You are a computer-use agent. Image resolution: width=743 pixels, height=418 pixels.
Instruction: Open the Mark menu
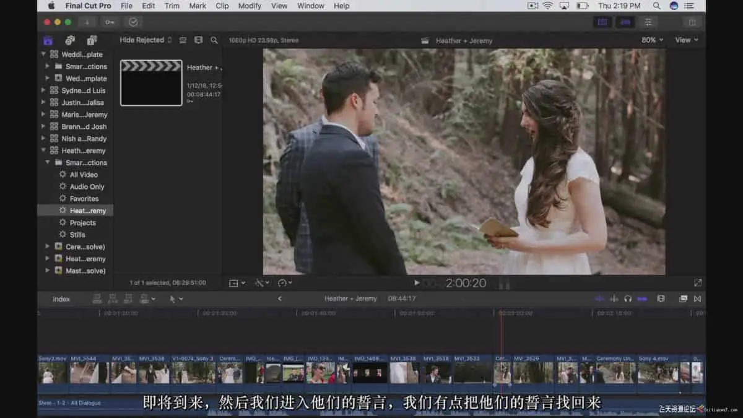pos(198,6)
